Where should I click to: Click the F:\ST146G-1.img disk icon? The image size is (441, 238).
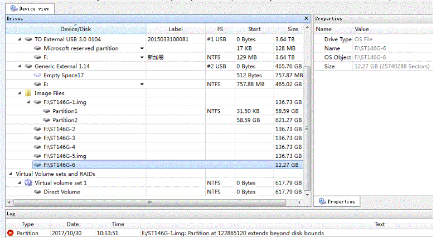pyautogui.click(x=37, y=102)
